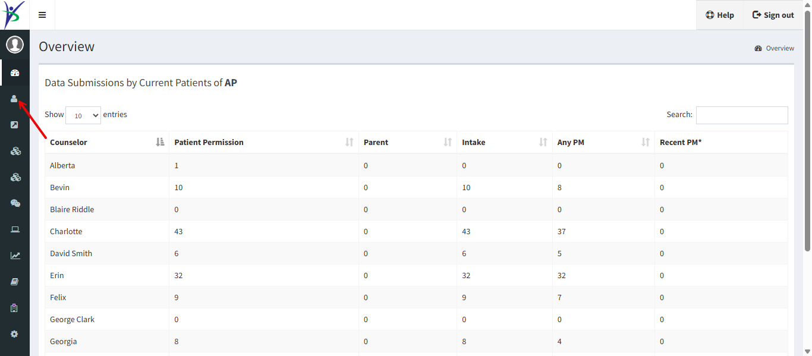Click Georgia's Any PM value 4

559,341
